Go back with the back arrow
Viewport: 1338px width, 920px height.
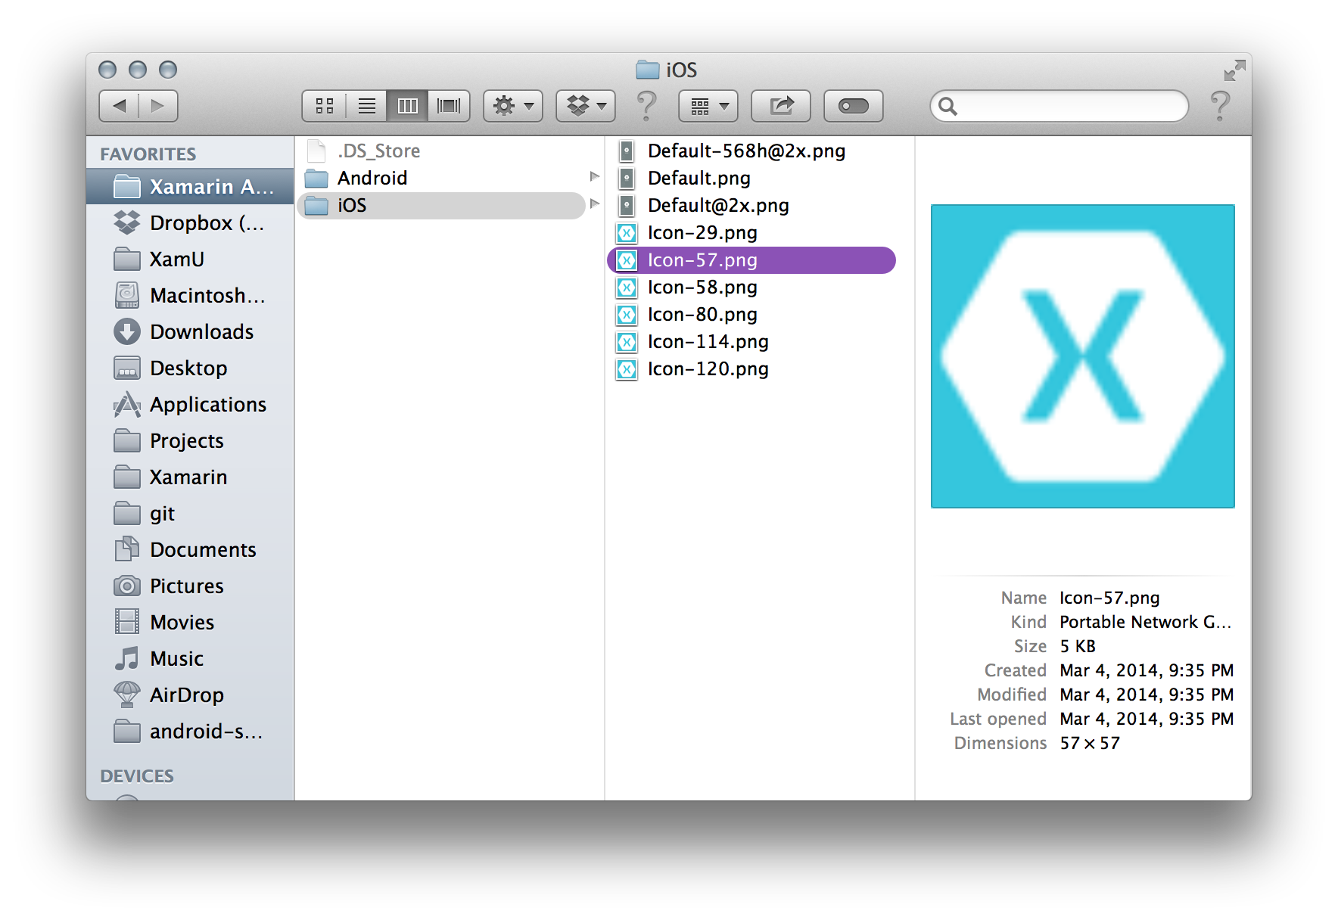point(120,106)
